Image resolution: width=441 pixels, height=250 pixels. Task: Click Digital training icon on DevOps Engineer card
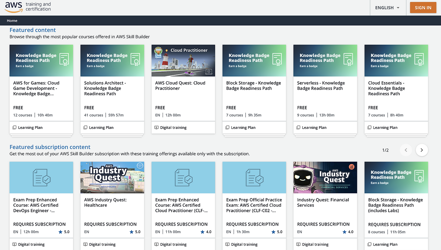click(x=14, y=244)
